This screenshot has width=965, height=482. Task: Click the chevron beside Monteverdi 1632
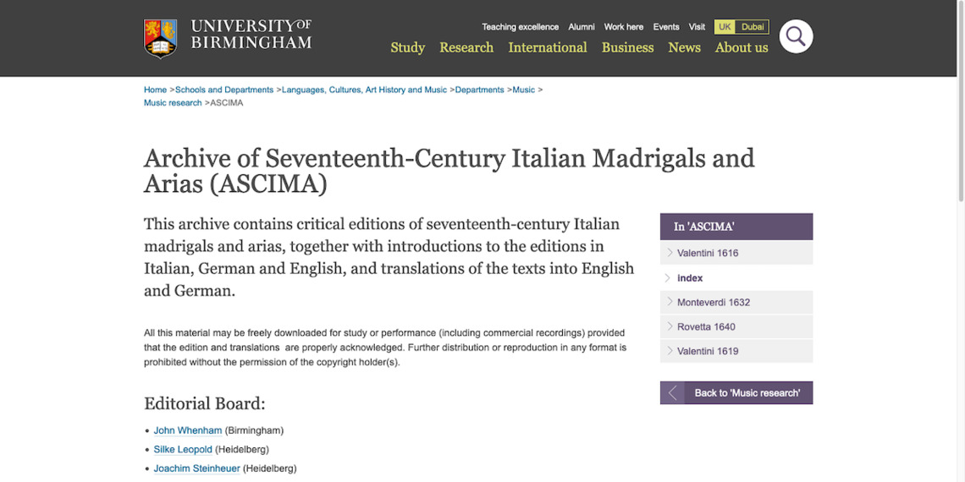point(670,302)
